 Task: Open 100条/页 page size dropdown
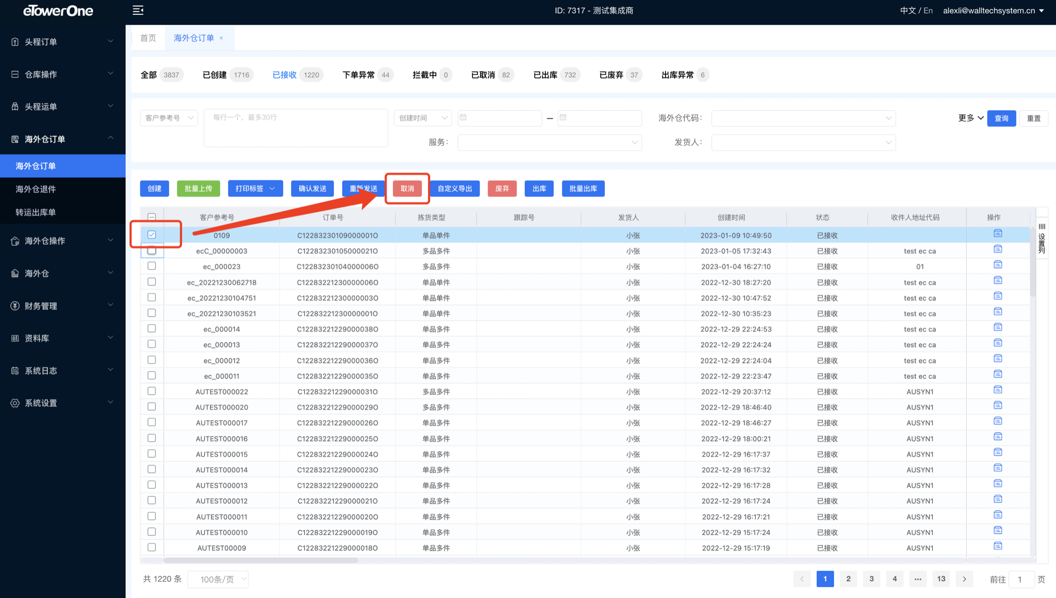click(x=218, y=579)
